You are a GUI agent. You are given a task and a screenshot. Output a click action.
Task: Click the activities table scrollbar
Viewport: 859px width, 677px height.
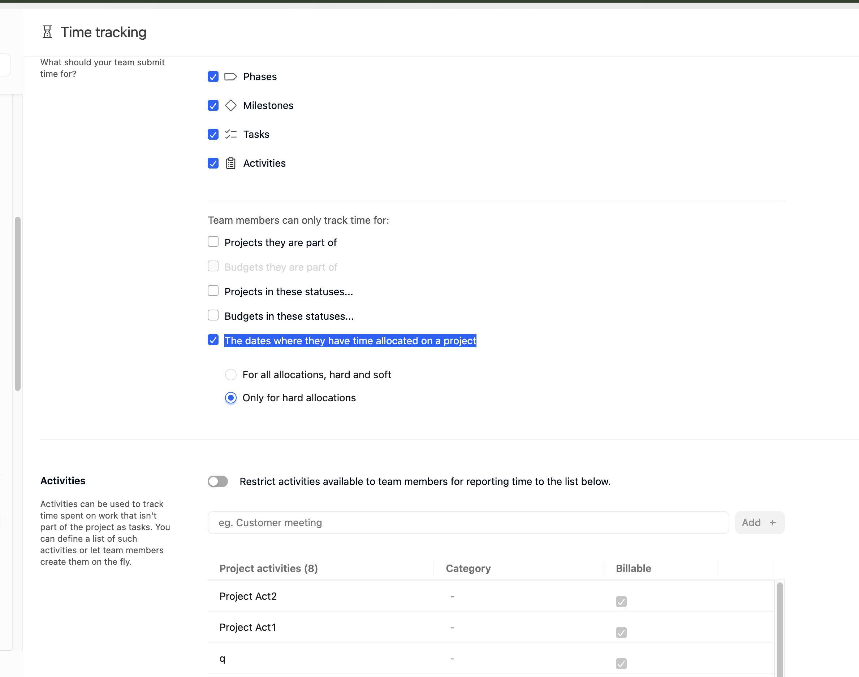click(779, 629)
